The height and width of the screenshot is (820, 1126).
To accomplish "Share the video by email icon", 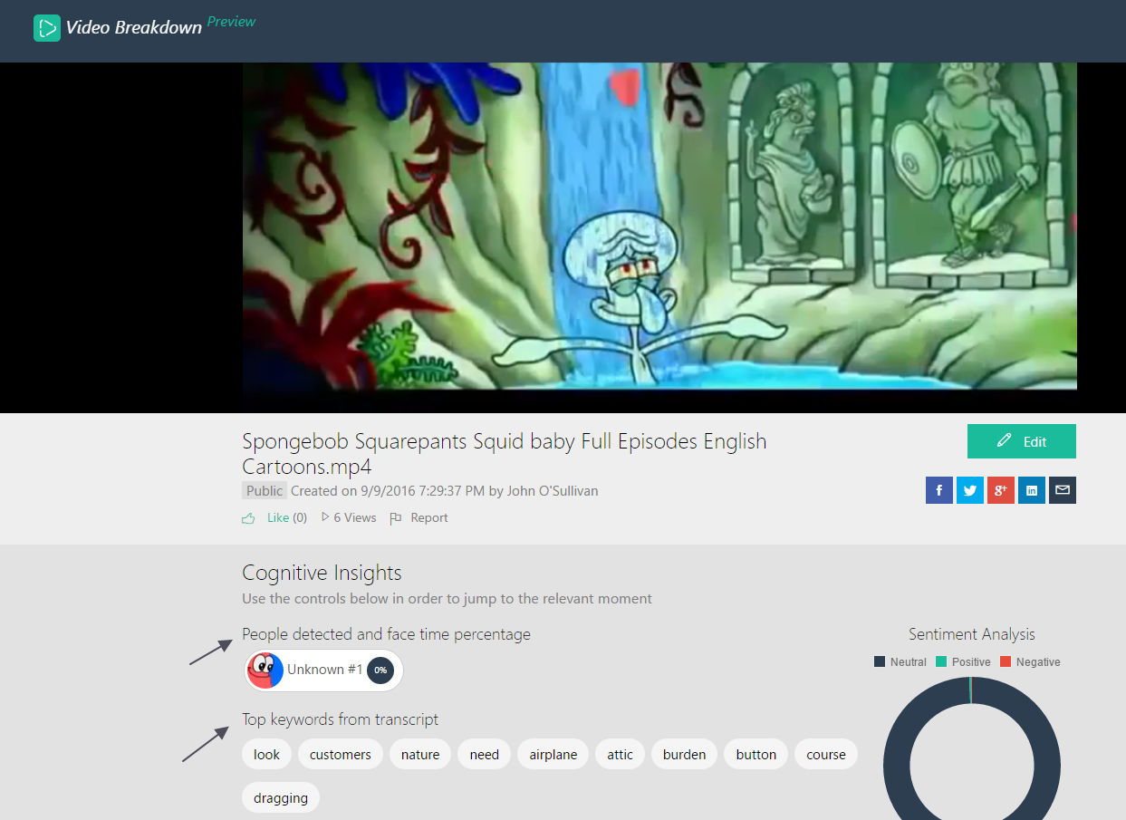I will [x=1063, y=490].
